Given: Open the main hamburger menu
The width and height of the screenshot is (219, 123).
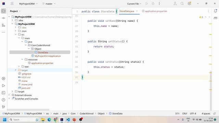Looking at the screenshot, I should [x=12, y=4].
